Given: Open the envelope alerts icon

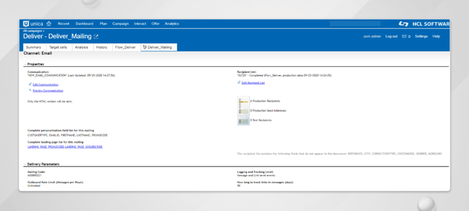Looking at the screenshot, I should coord(404,37).
